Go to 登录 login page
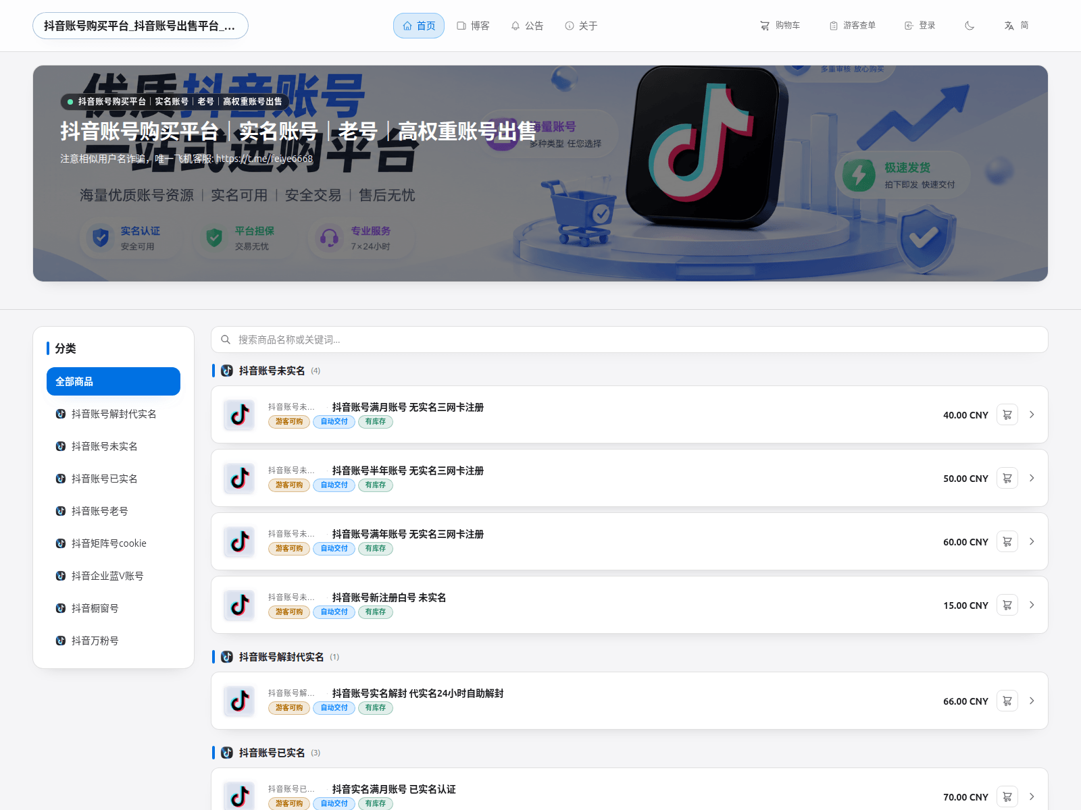The width and height of the screenshot is (1081, 810). pyautogui.click(x=920, y=26)
